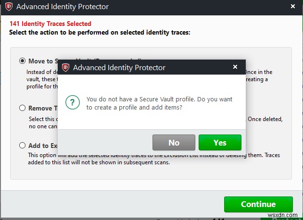Click the shield logo in the dialog title bar

pos(65,68)
